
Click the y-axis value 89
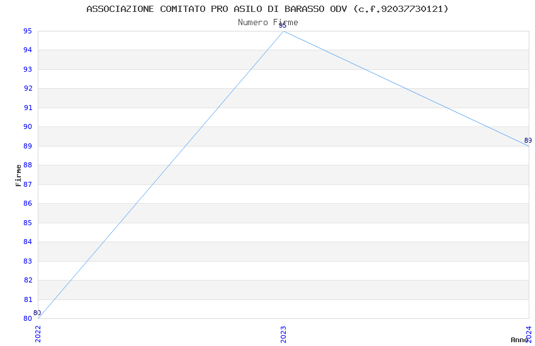click(28, 146)
